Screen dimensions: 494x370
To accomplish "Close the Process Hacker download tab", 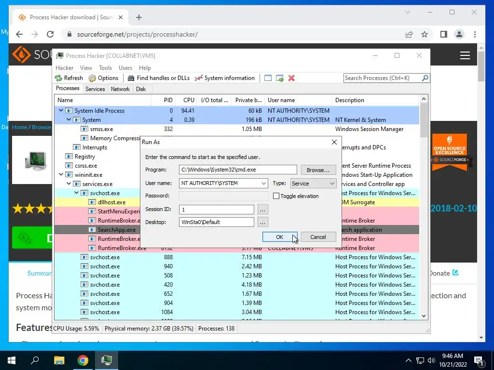I will 120,17.
